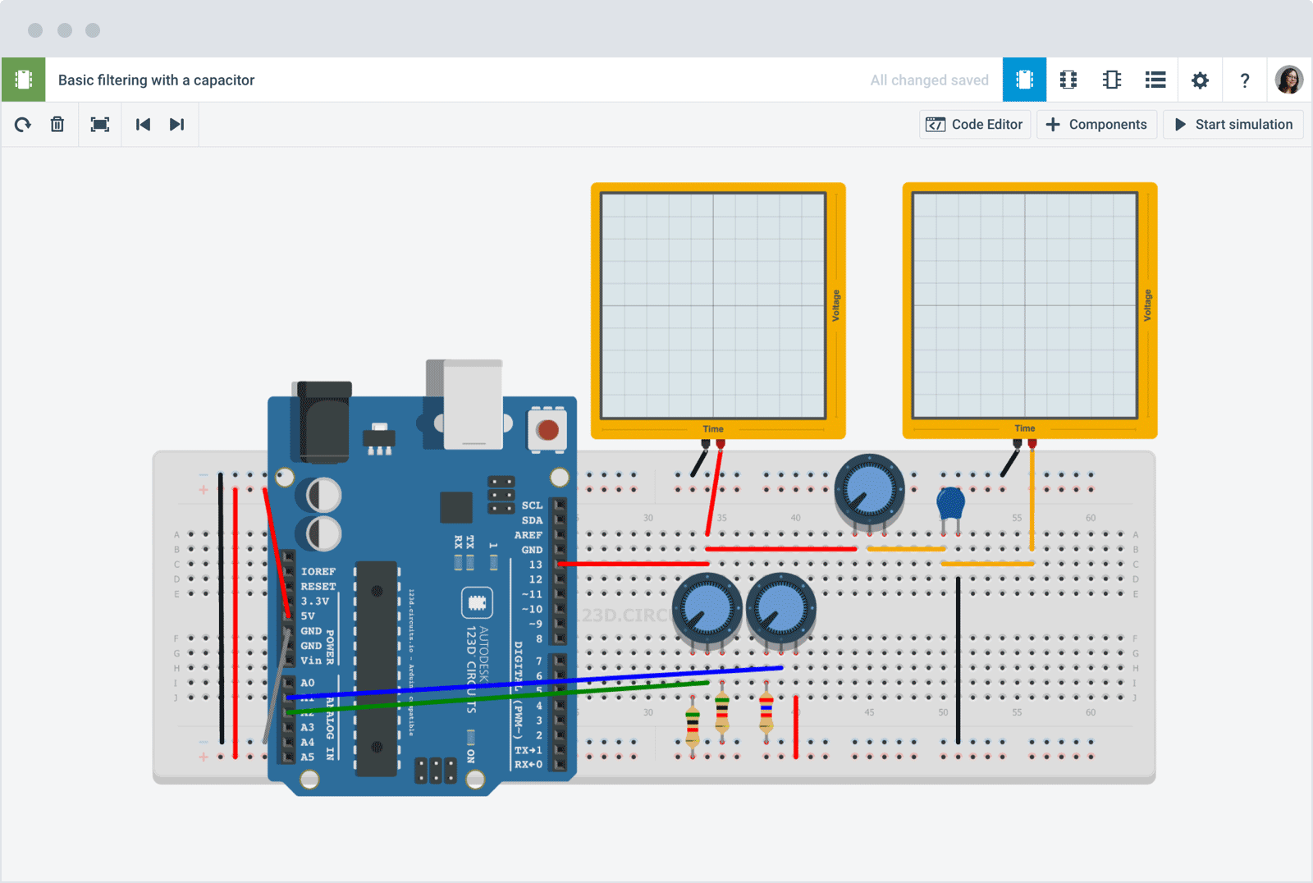Edit the project title text
This screenshot has height=883, width=1313.
coord(156,80)
